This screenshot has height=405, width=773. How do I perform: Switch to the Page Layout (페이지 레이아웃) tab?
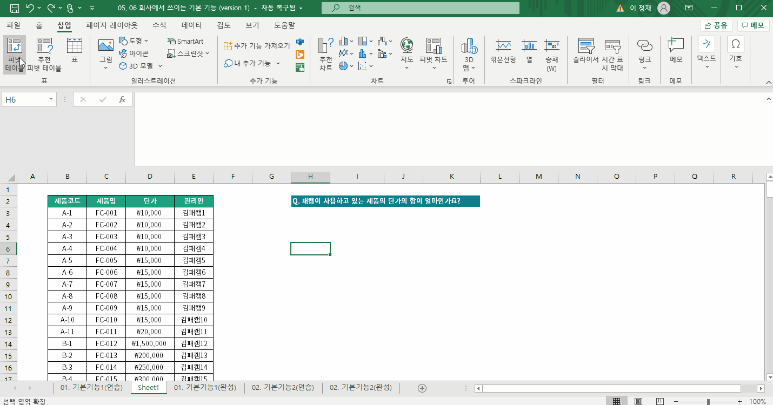point(112,25)
